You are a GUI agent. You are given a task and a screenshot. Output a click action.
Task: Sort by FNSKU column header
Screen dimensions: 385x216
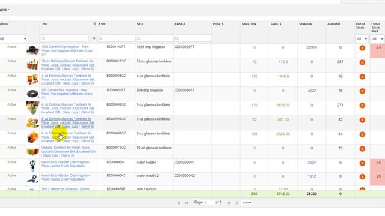(x=180, y=24)
